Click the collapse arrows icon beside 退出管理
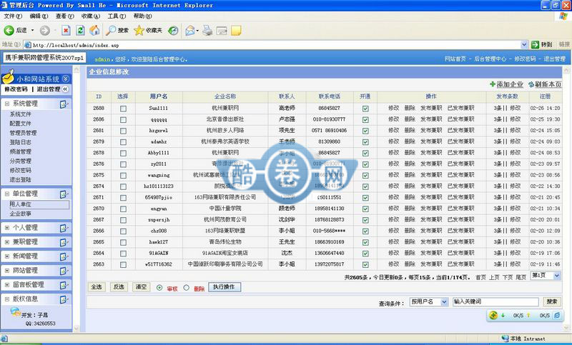572x345 pixels. pyautogui.click(x=65, y=89)
